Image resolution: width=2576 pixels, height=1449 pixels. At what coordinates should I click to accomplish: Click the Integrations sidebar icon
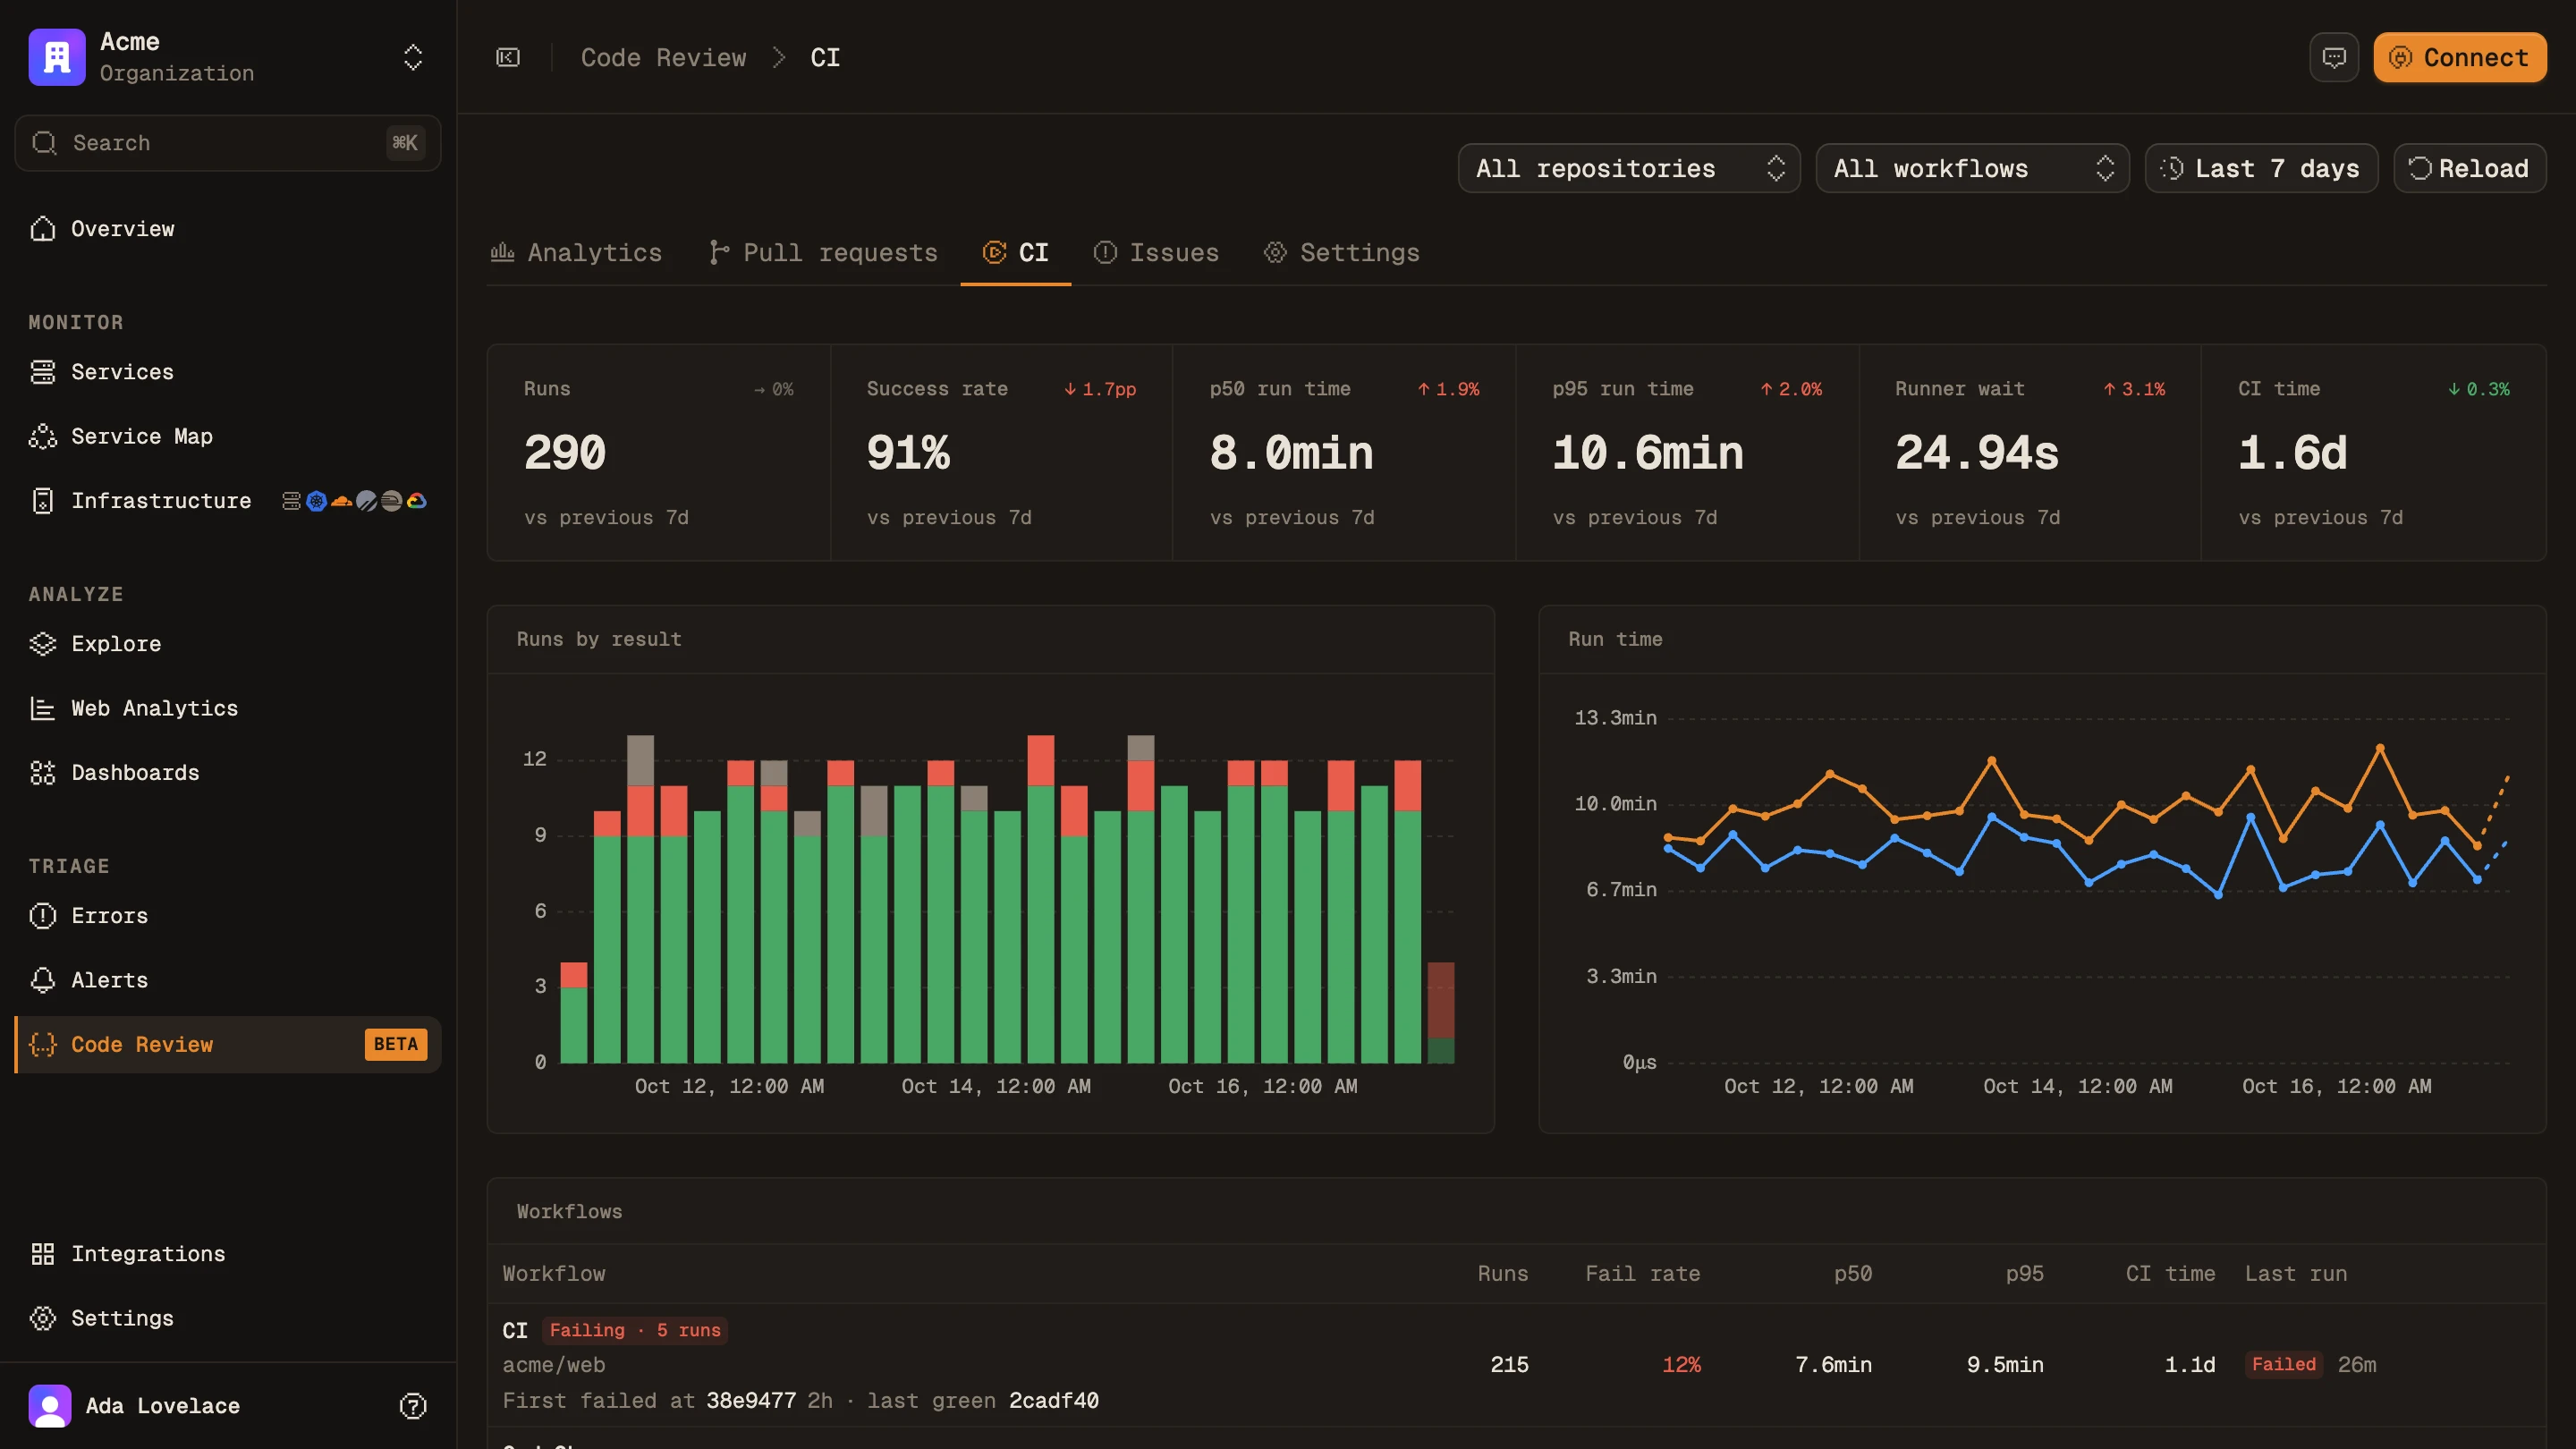[43, 1254]
